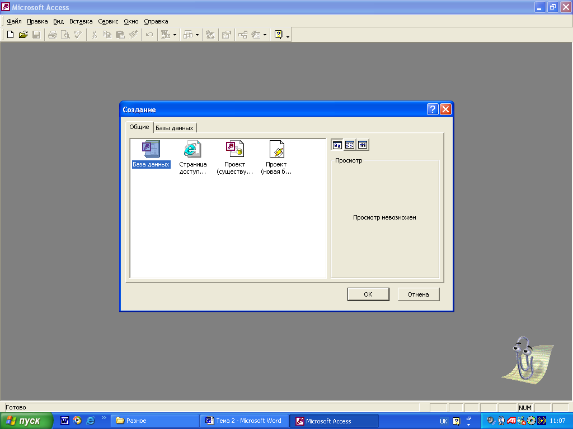Open the Analyze dropdown arrow
The height and width of the screenshot is (429, 573).
click(198, 35)
